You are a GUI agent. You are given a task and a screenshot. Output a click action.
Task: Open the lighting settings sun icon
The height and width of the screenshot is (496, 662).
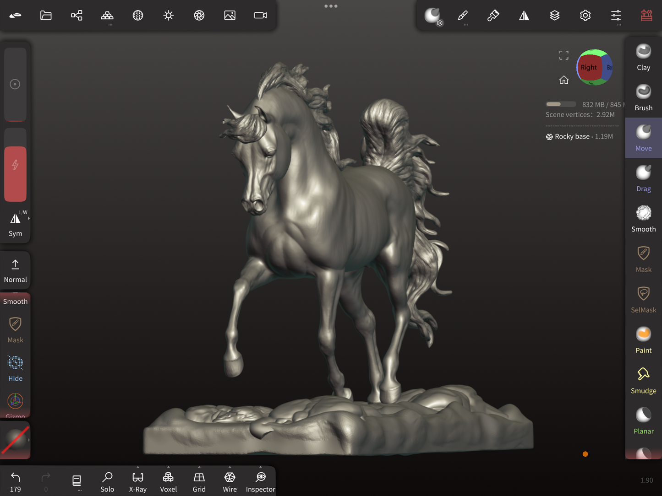(169, 16)
